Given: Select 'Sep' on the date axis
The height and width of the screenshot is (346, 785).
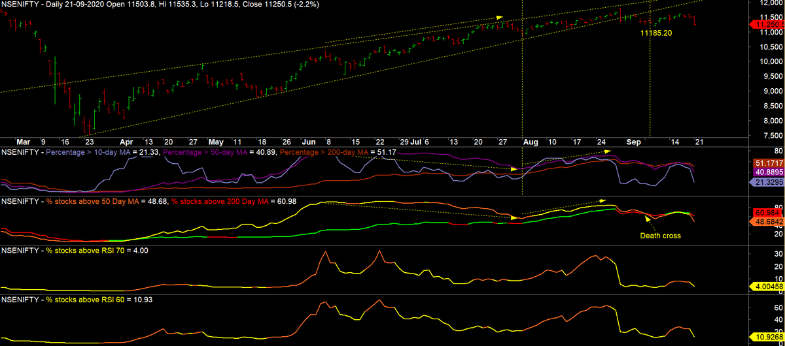Looking at the screenshot, I should coord(633,142).
